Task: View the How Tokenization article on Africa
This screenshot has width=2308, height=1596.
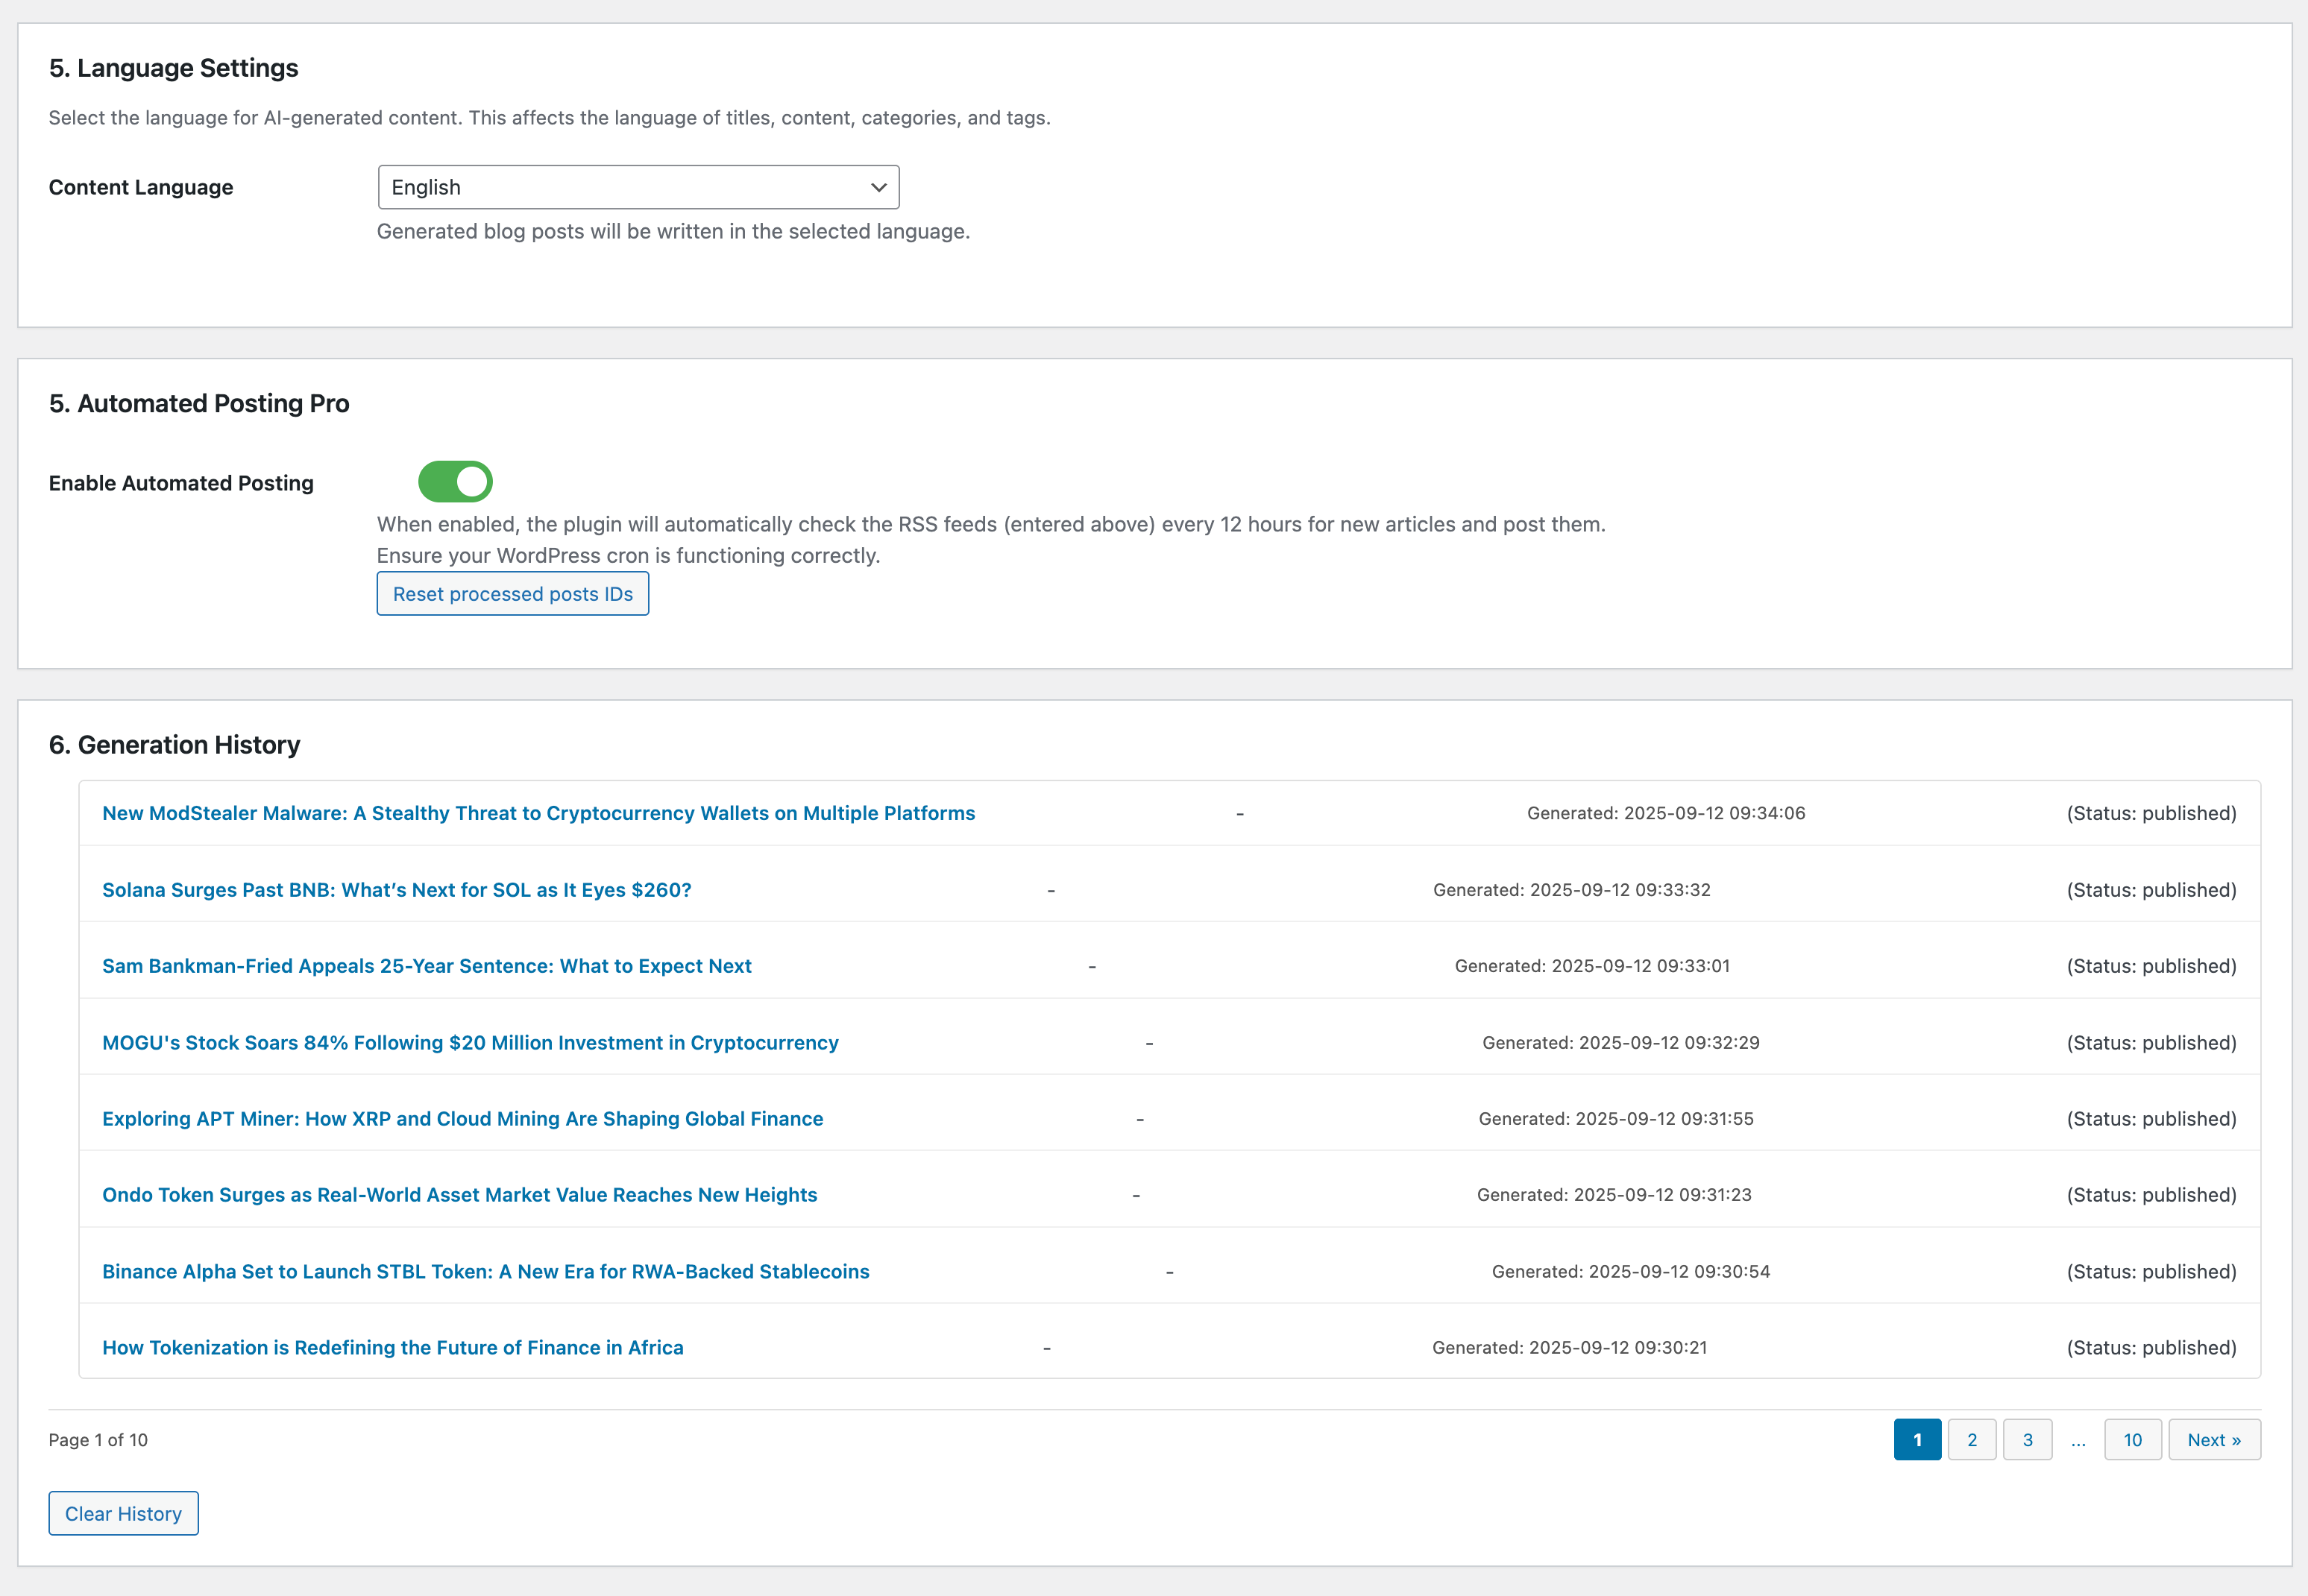Action: pos(392,1347)
